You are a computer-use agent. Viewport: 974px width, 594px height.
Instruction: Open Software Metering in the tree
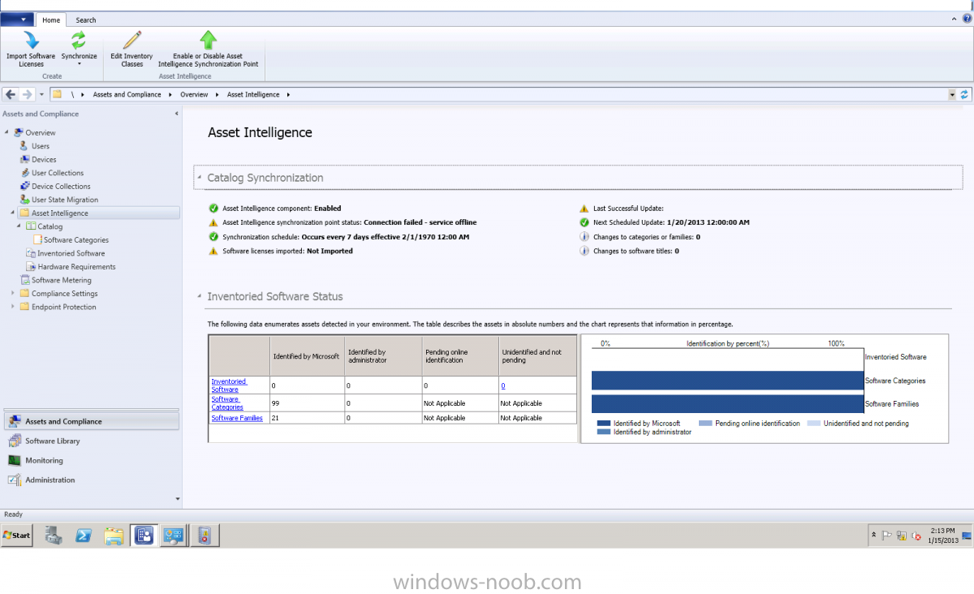(x=62, y=280)
